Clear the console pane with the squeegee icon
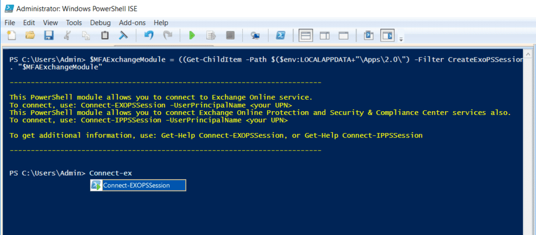536x235 pixels. [x=123, y=35]
